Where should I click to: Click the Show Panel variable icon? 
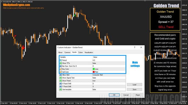click(x=61, y=81)
